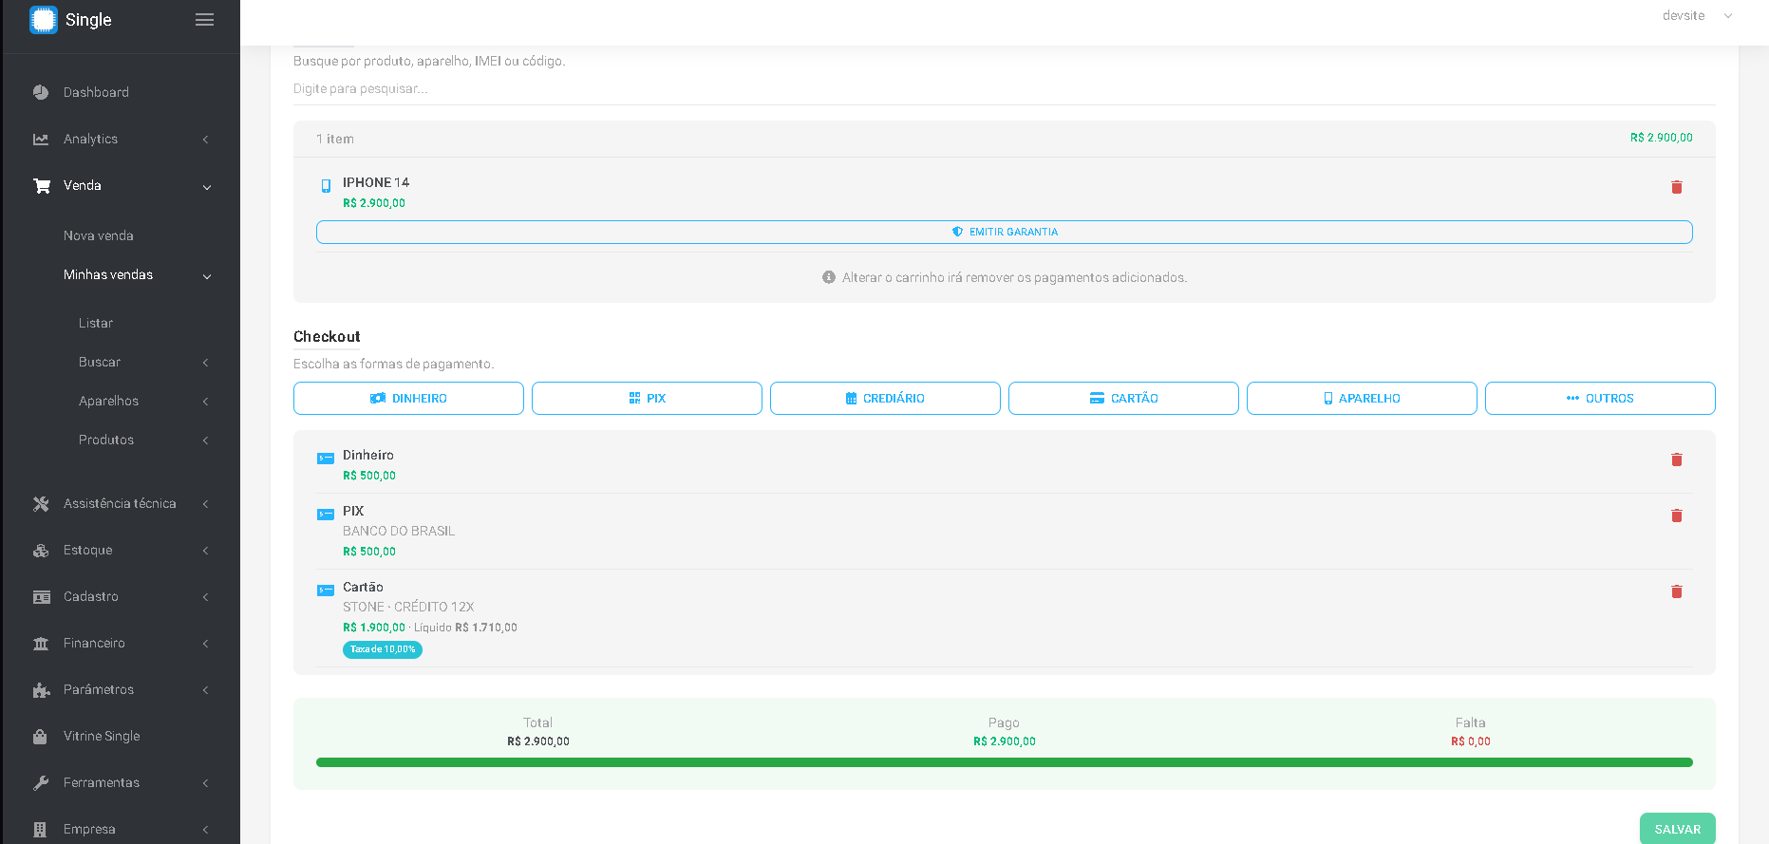The width and height of the screenshot is (1769, 844).
Task: Collapse the Venda menu chevron
Action: (207, 187)
